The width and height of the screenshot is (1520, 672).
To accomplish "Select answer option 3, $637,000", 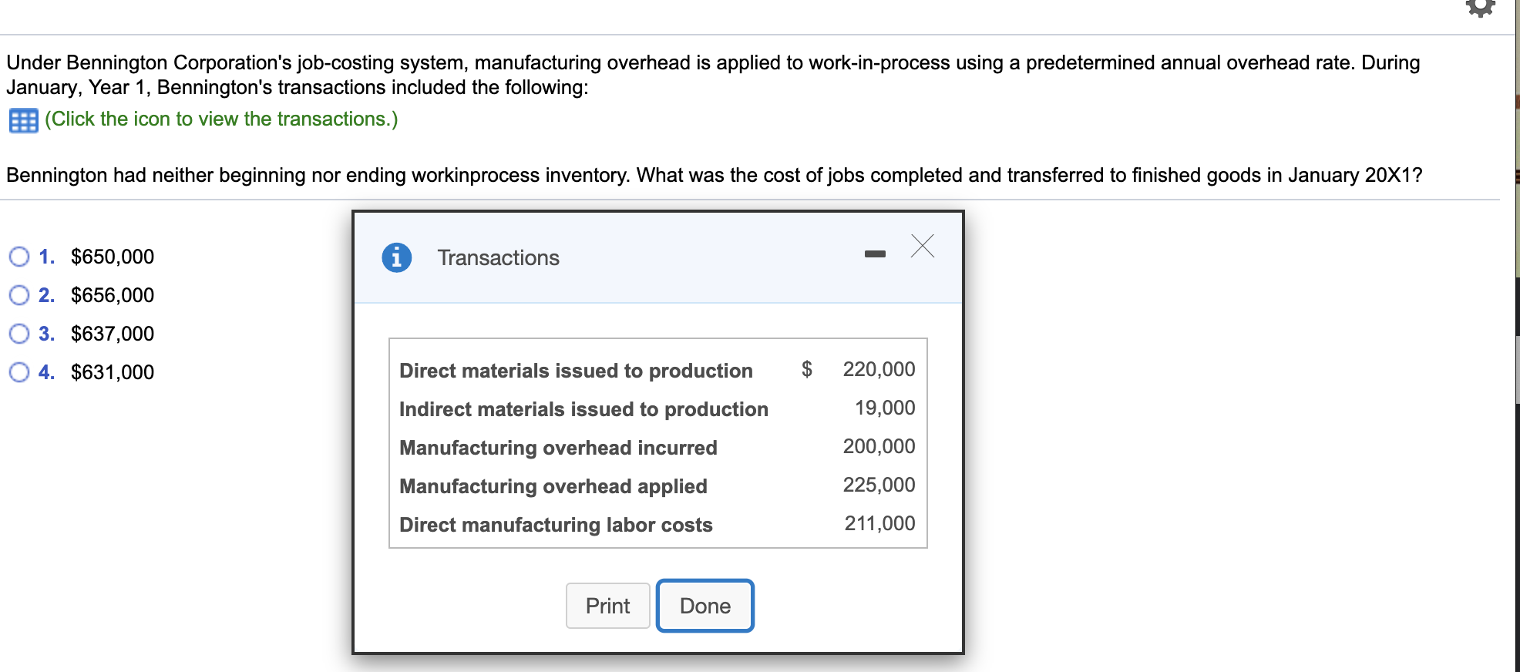I will click(x=19, y=334).
